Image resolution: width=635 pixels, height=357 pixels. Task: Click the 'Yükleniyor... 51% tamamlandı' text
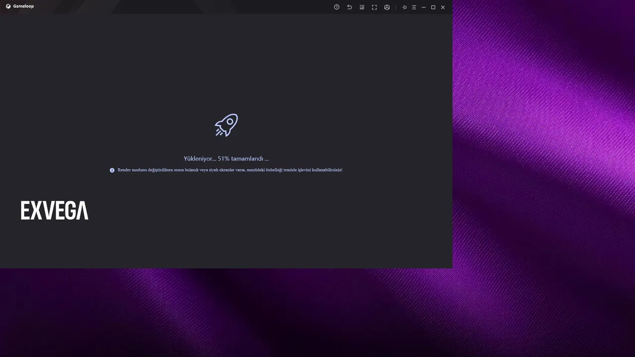pos(226,159)
